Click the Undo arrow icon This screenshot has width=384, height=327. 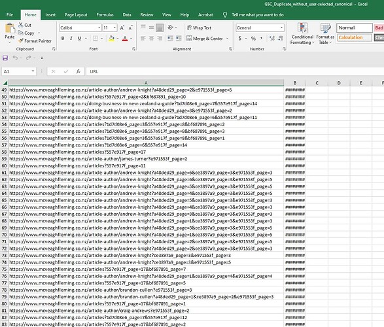point(15,58)
